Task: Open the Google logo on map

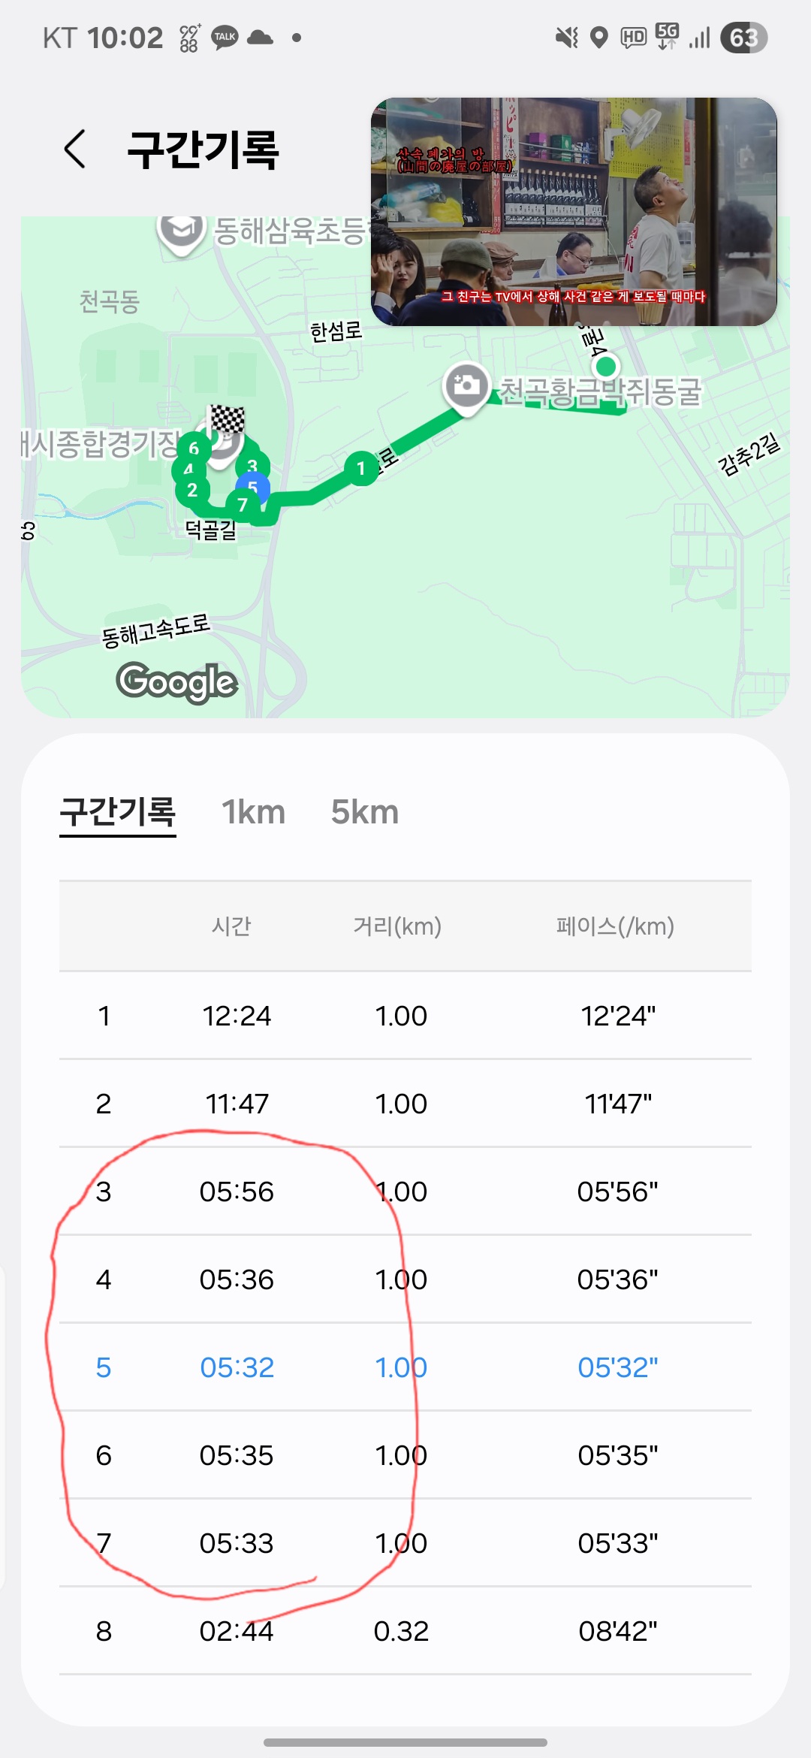Action: [x=177, y=682]
